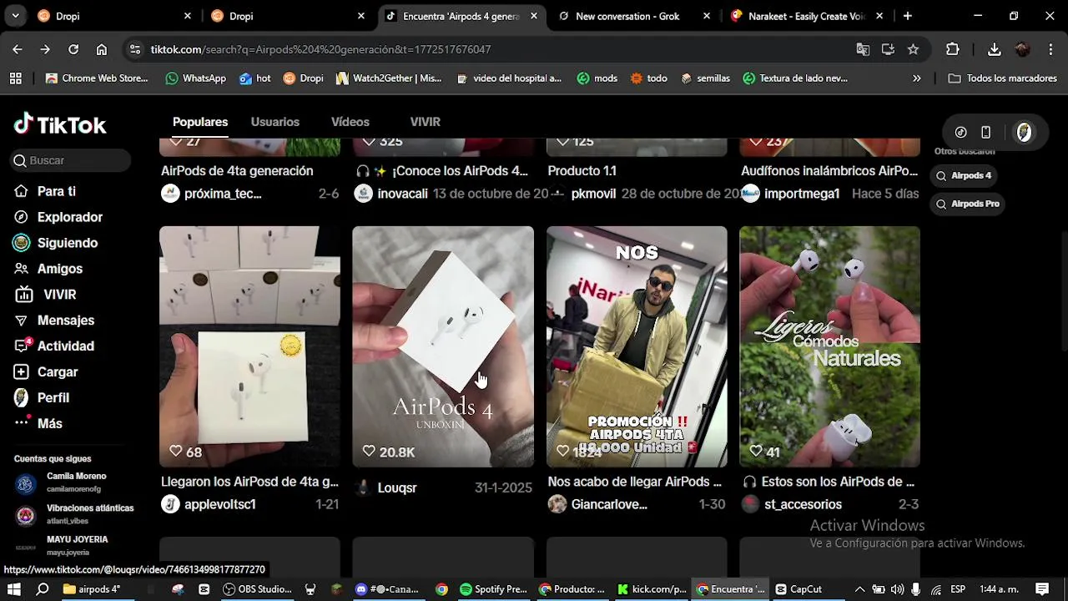
Task: Show more bookmarks chevron
Action: (x=917, y=78)
